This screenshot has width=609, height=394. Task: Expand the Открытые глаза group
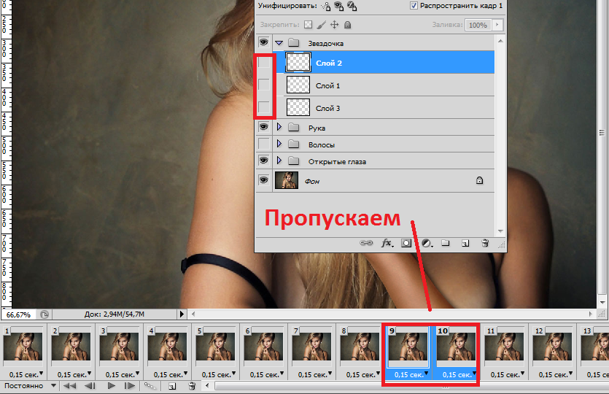tap(279, 161)
